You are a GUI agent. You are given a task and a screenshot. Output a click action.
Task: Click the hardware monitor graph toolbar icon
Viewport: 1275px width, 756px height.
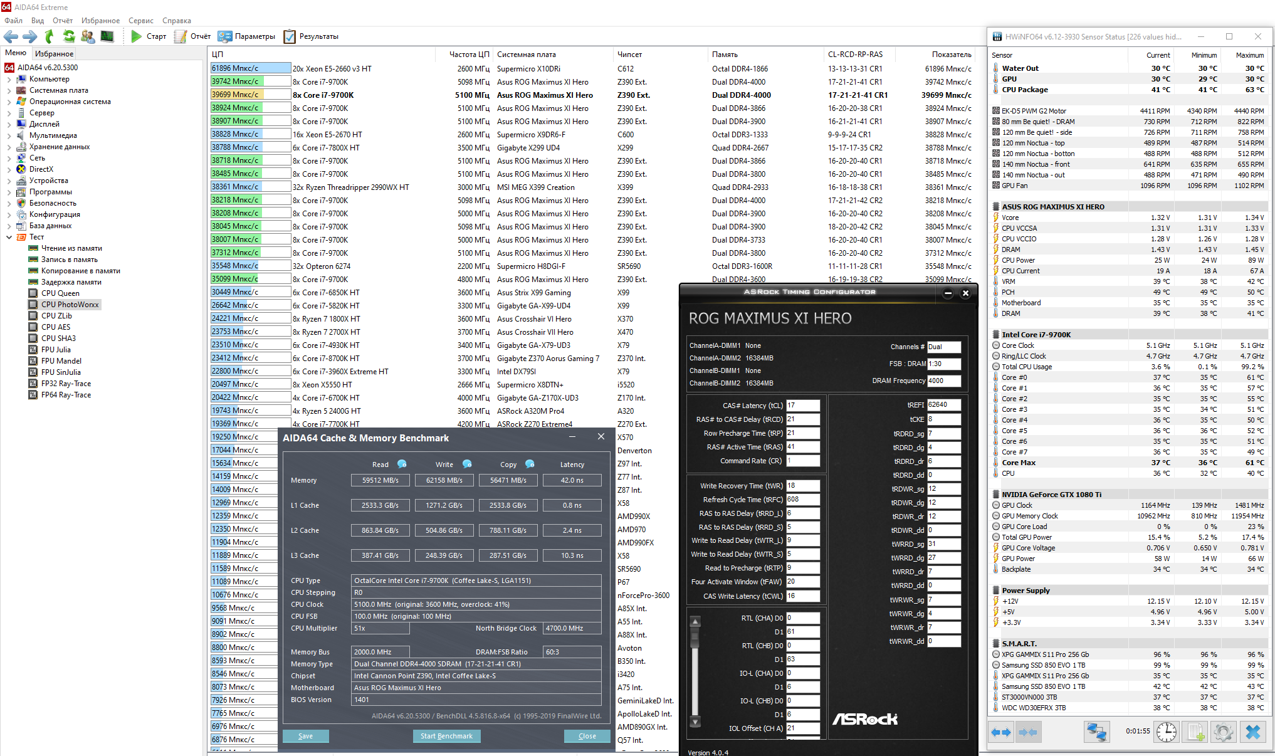(107, 36)
